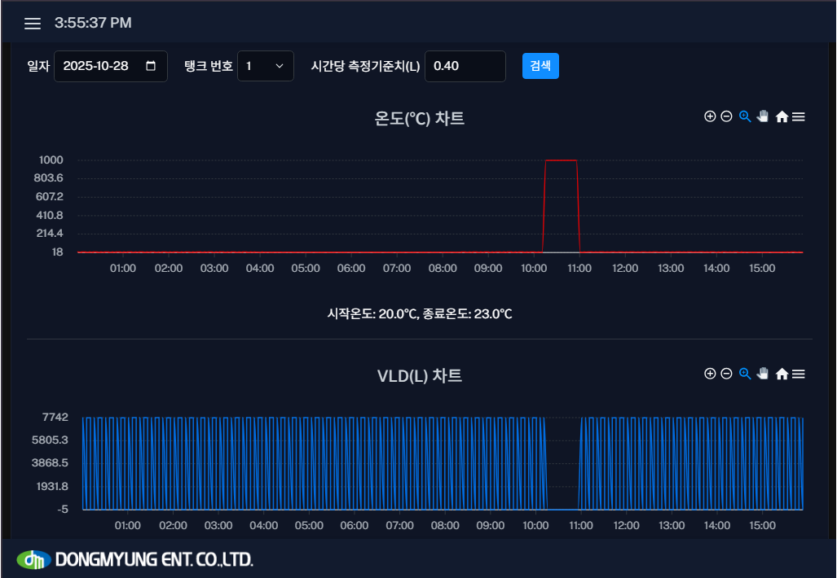Screen dimensions: 837x578
Task: Enable panning hand on temperature chart
Action: 763,116
